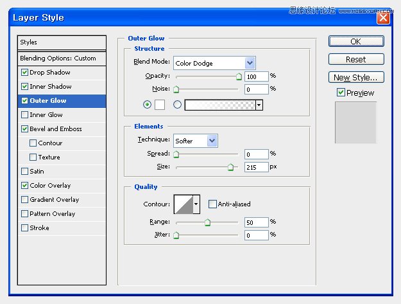
Task: Click the Reset button
Action: [356, 59]
